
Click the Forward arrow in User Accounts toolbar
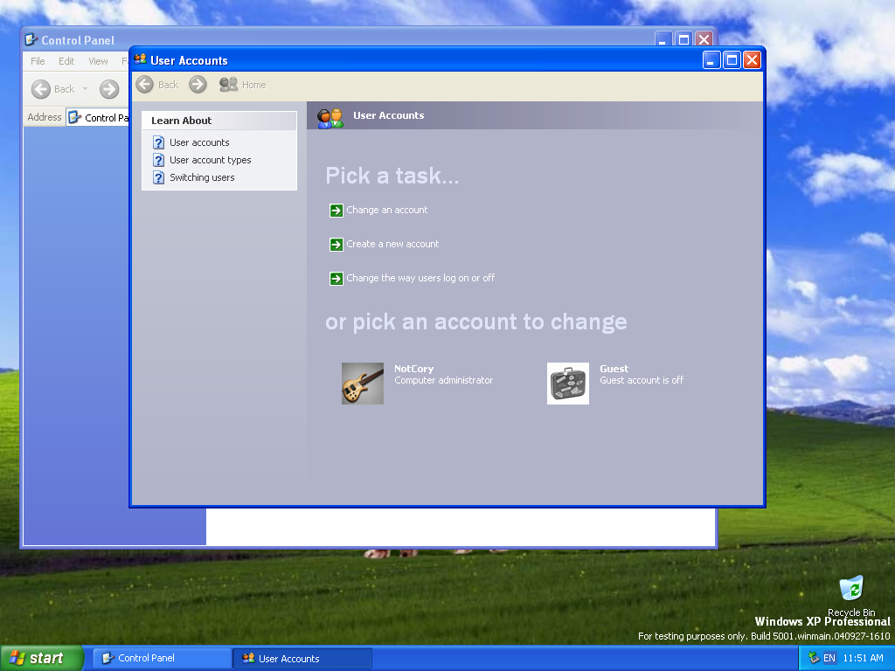[198, 85]
